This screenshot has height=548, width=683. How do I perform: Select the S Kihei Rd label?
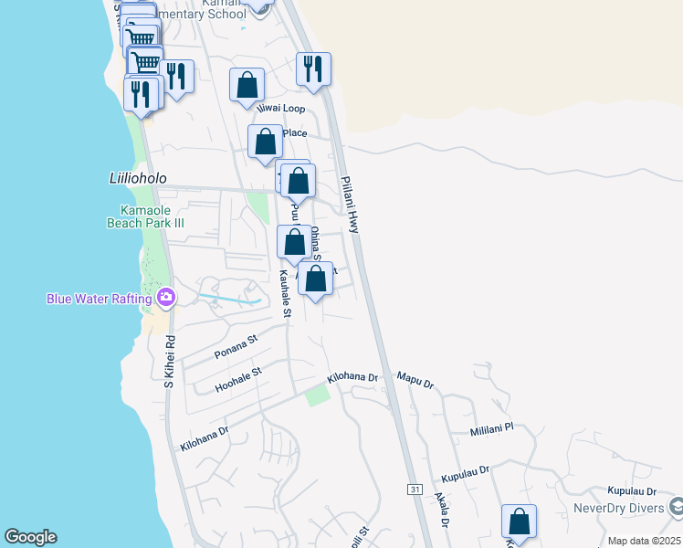tap(170, 361)
